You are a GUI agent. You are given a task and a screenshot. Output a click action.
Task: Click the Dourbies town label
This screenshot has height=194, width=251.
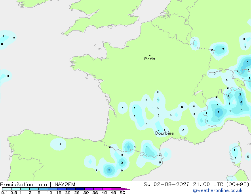point(164,133)
